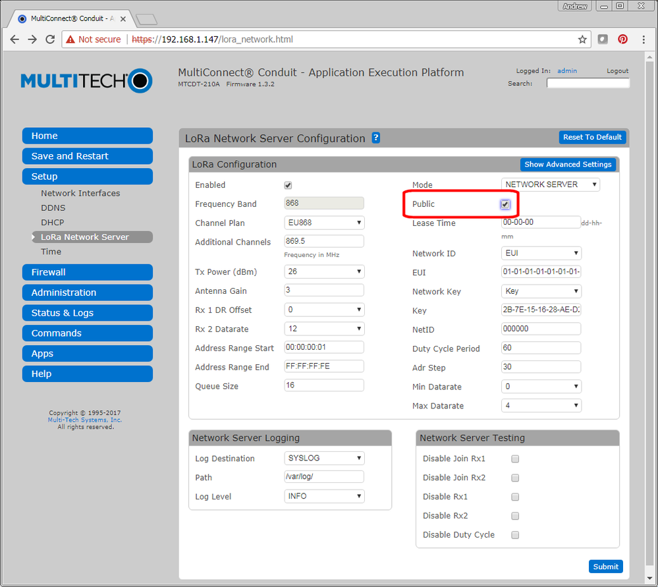Click the Lease Time field
The image size is (658, 587).
541,222
